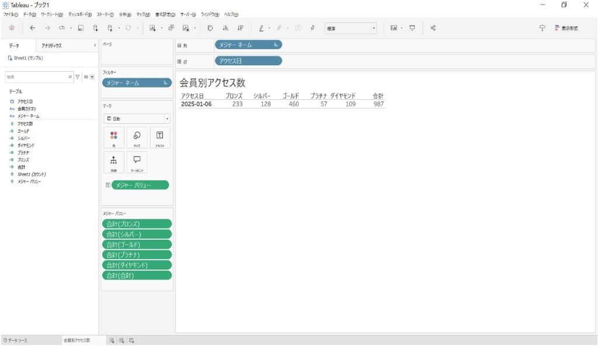Click the filter icon beside the search box
This screenshot has width=598, height=346.
point(78,77)
